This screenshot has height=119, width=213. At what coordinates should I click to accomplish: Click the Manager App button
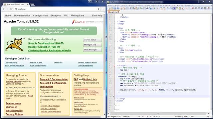pos(92,45)
